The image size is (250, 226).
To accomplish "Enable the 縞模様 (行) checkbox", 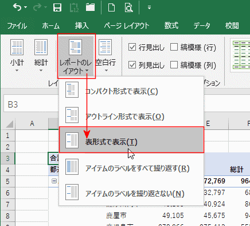I will point(174,47).
